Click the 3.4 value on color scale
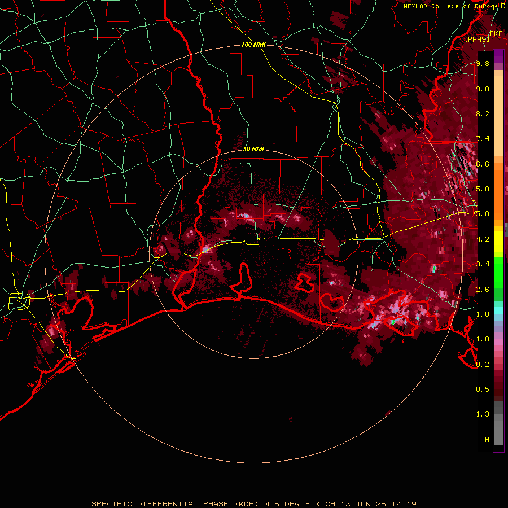Viewport: 508px width, 508px height. [x=483, y=264]
